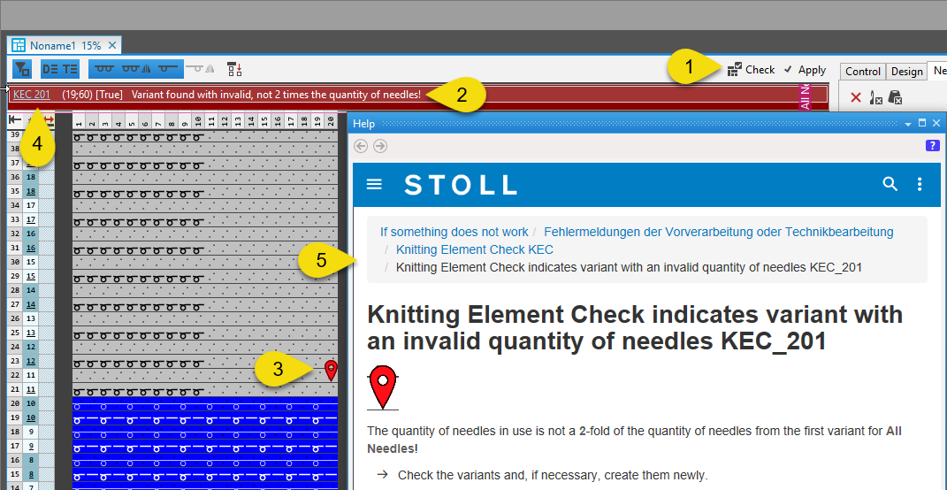Open the KEC 201 error link
947x490 pixels.
click(x=31, y=94)
